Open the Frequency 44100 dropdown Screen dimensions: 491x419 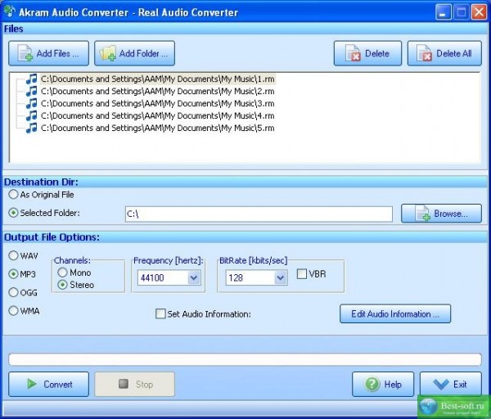pos(194,277)
